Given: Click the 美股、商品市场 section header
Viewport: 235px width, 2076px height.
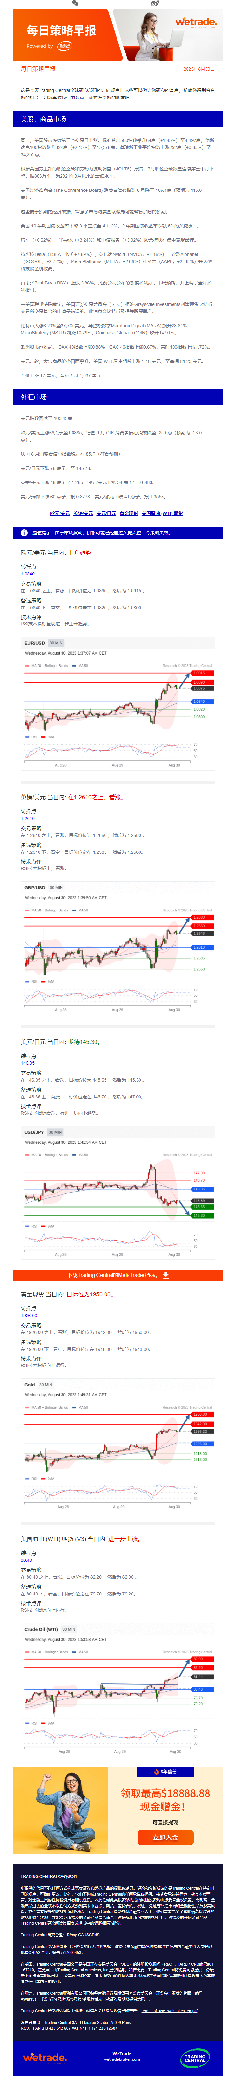Looking at the screenshot, I should point(117,119).
